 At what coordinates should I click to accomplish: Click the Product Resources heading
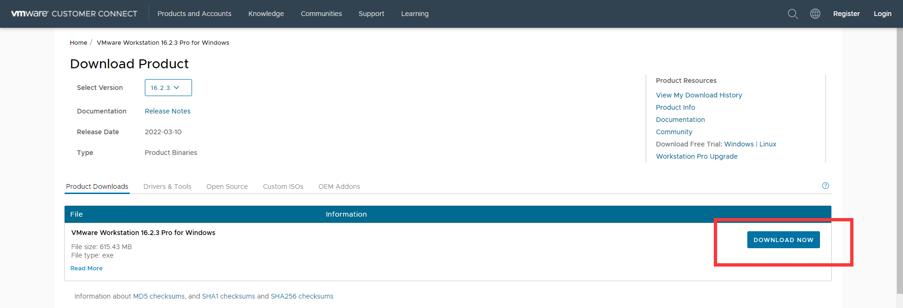686,81
